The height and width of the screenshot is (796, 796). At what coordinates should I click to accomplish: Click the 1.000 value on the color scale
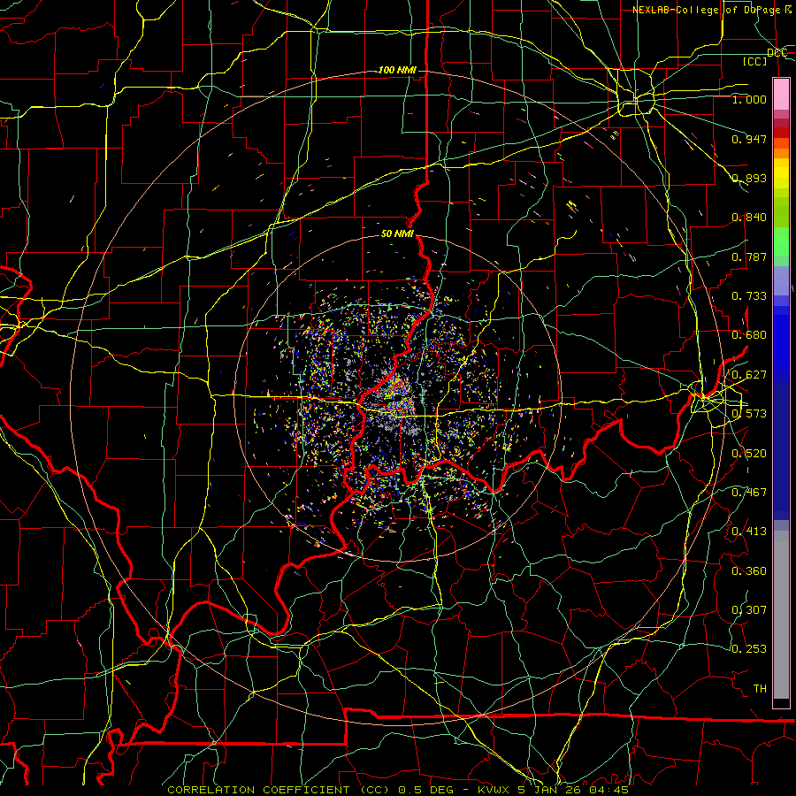coord(749,99)
